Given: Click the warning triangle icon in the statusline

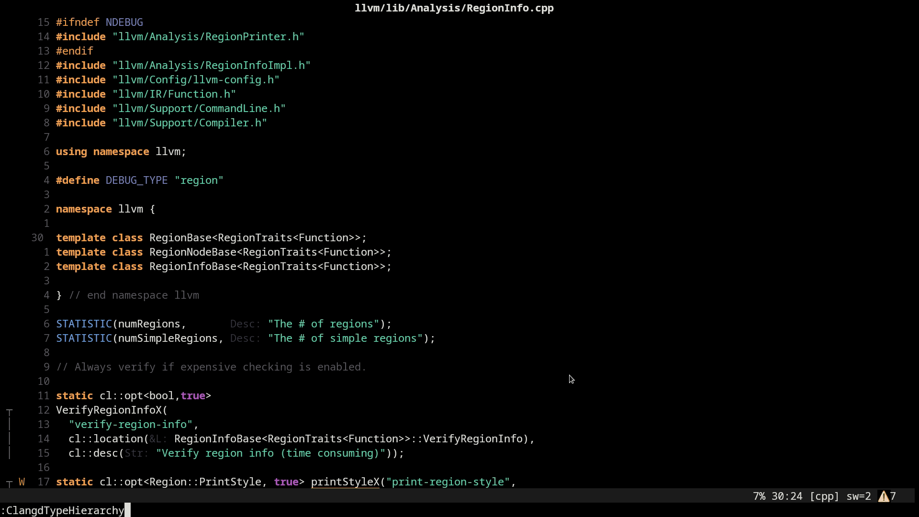Looking at the screenshot, I should pyautogui.click(x=883, y=496).
